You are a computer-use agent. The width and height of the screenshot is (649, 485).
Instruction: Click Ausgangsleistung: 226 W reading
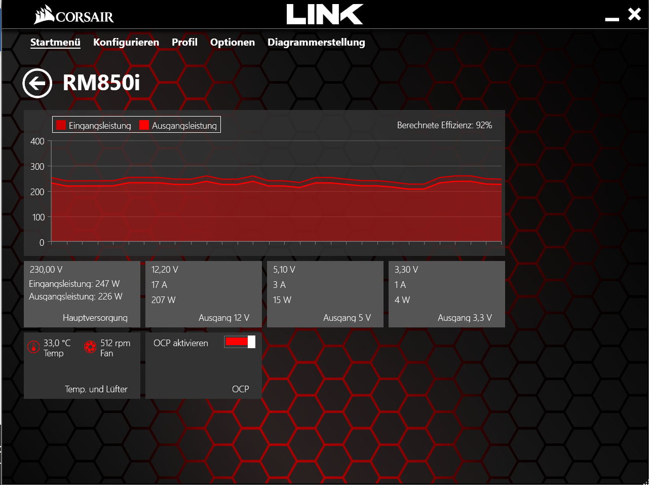coord(75,296)
